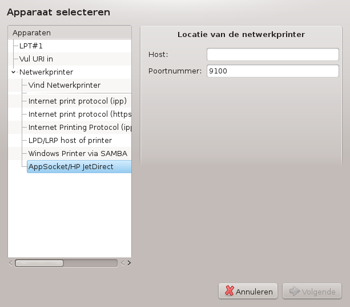350x307 pixels.
Task: Click the horizontal scrollbar thumb
Action: click(39, 263)
